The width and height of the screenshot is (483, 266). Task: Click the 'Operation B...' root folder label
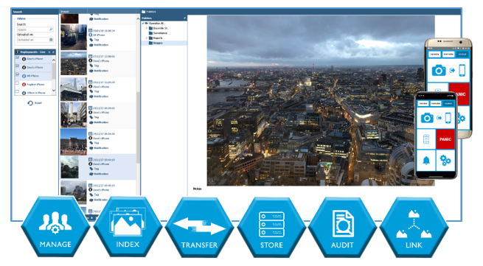pyautogui.click(x=157, y=24)
